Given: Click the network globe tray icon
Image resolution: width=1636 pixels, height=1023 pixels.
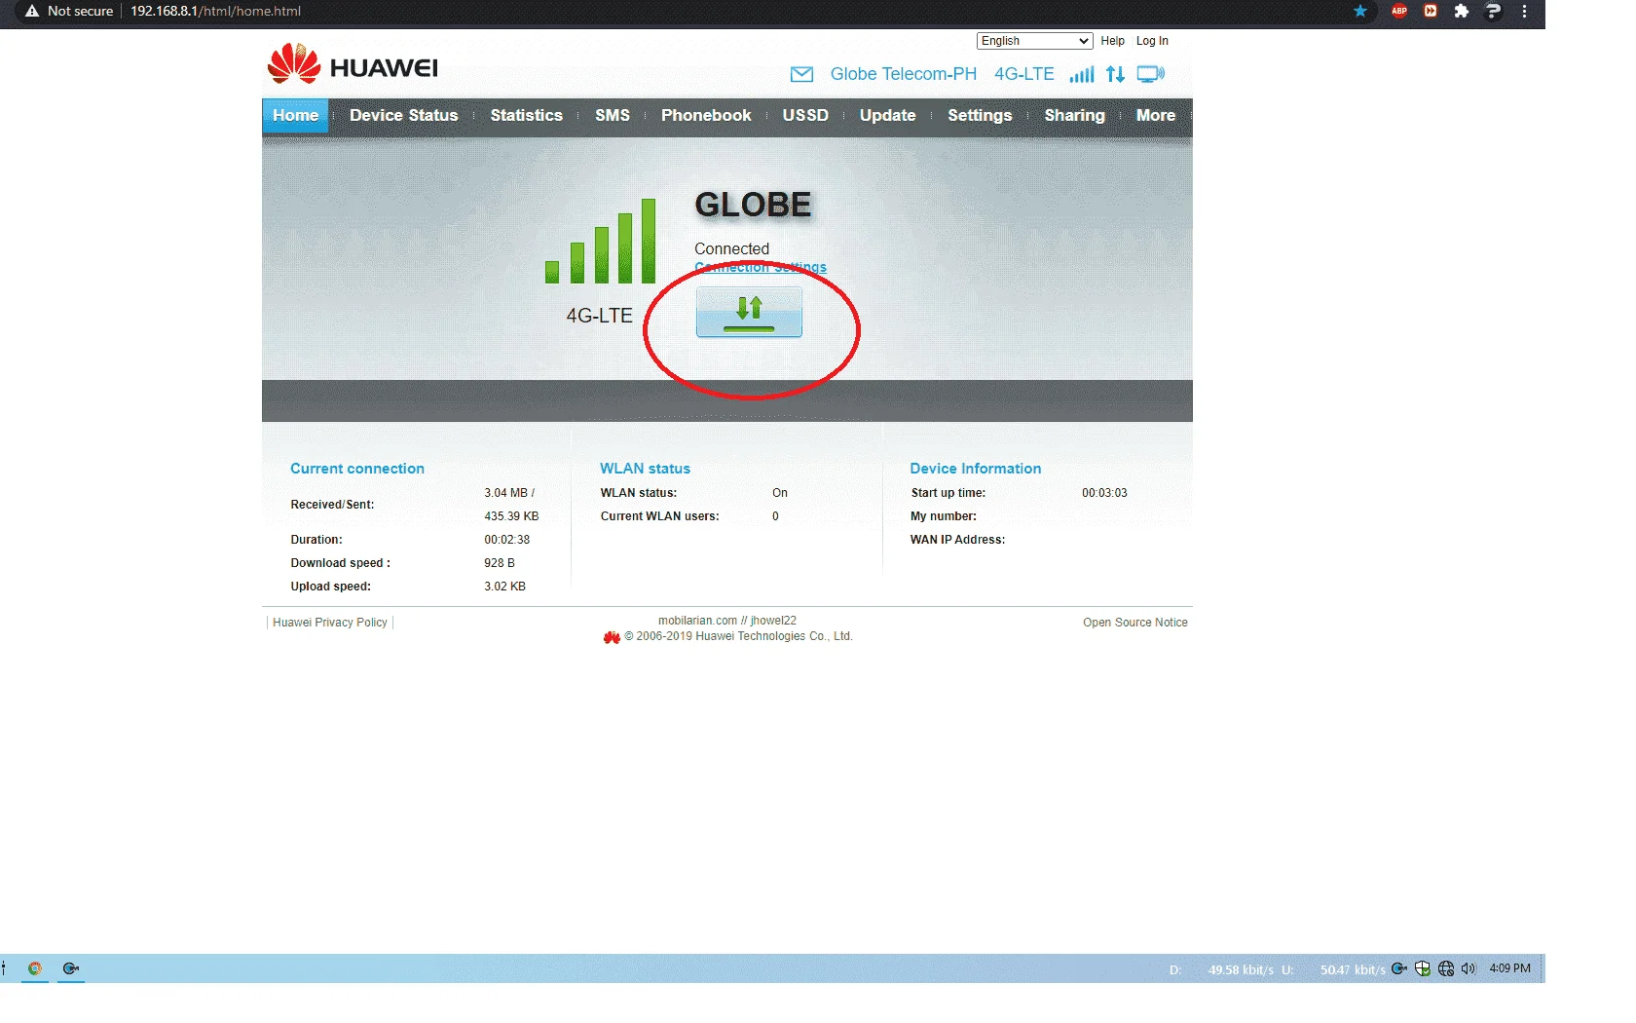Looking at the screenshot, I should coord(1446,968).
